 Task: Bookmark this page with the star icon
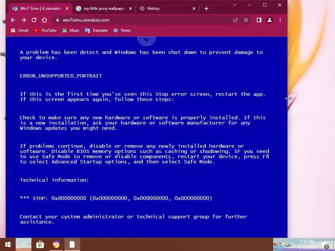coord(246,20)
